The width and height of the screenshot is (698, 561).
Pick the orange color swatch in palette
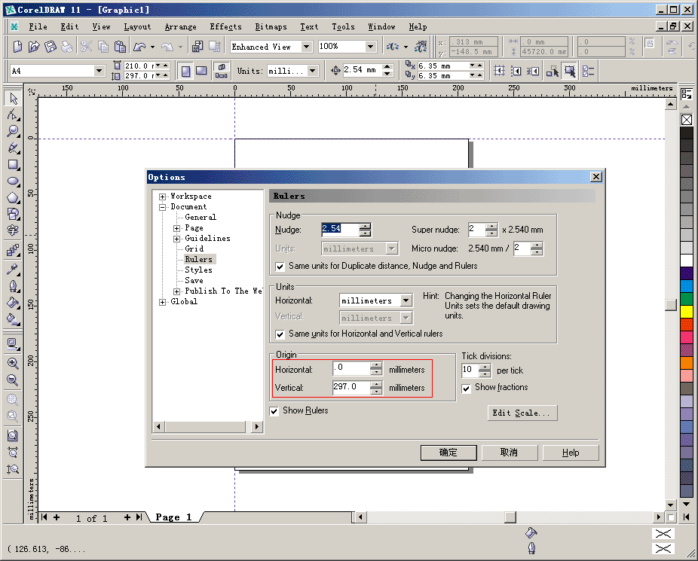coord(687,363)
